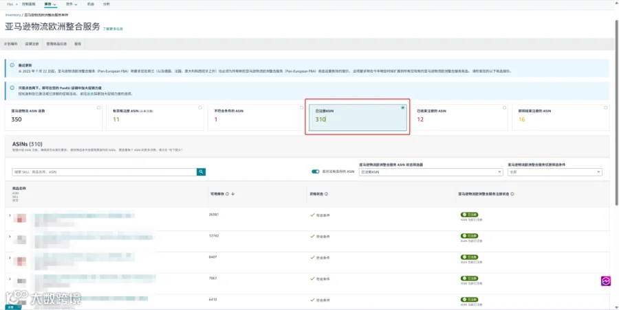This screenshot has width=619, height=310.
Task: Click green check icon in the 26381 row
Action: click(x=312, y=215)
